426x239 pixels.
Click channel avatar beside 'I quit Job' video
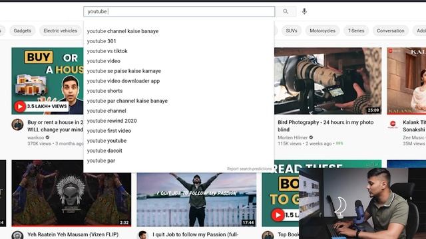(142, 235)
